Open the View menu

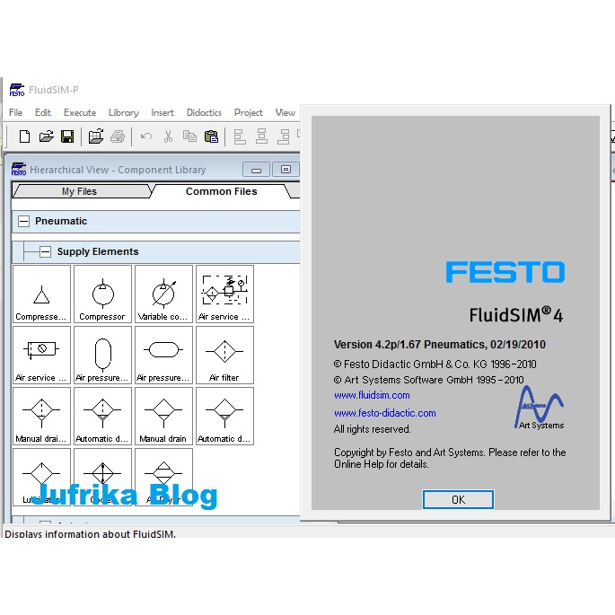[x=286, y=112]
